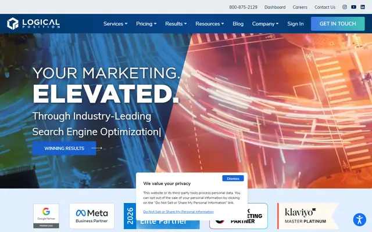The width and height of the screenshot is (372, 232).
Task: Click the Meta Business Partner badge
Action: click(92, 216)
